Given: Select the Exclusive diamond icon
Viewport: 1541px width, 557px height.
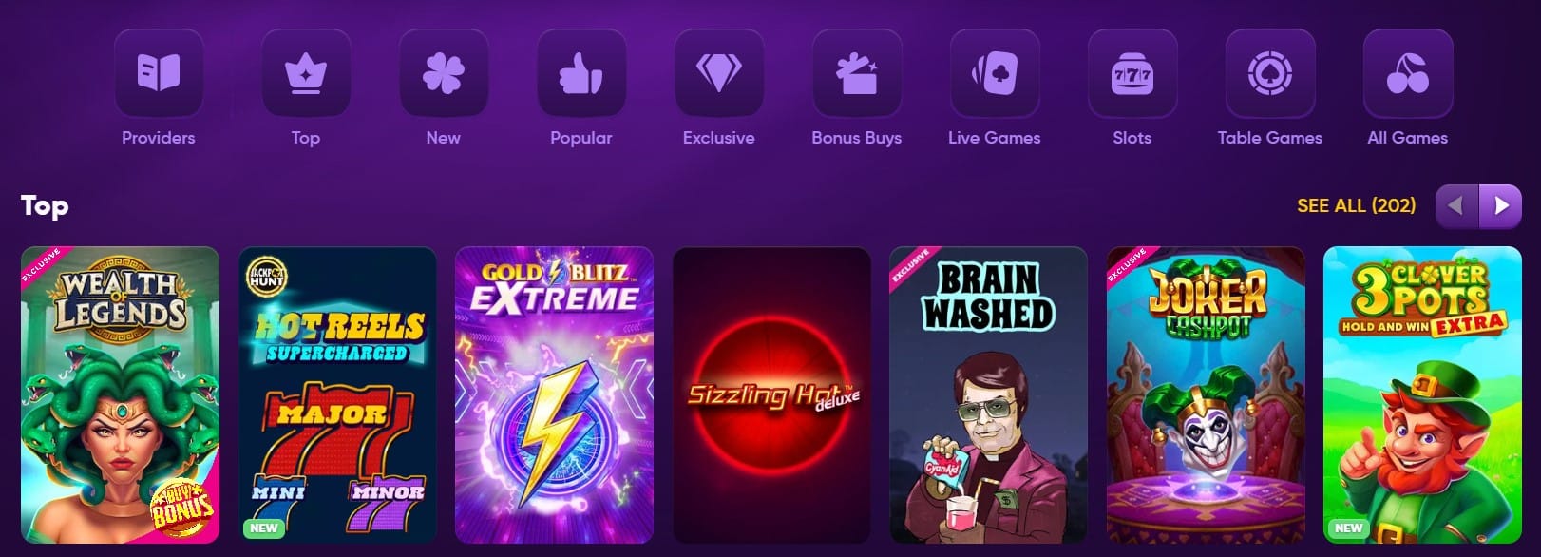Looking at the screenshot, I should (x=719, y=73).
